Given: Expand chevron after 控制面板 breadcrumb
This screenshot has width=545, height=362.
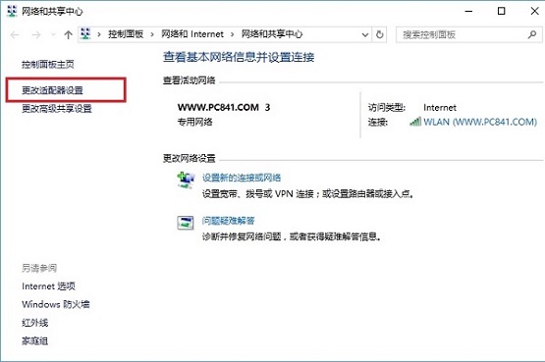Looking at the screenshot, I should (152, 34).
